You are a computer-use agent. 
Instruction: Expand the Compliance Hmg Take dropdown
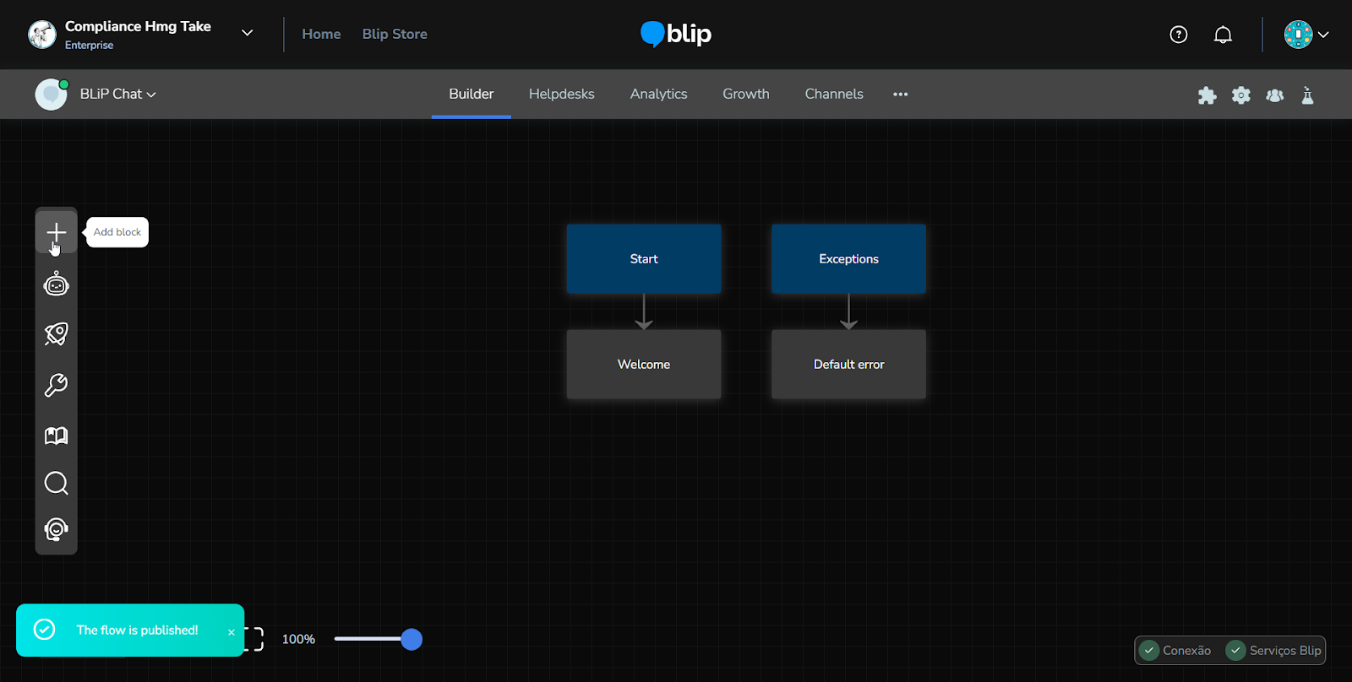(x=247, y=33)
